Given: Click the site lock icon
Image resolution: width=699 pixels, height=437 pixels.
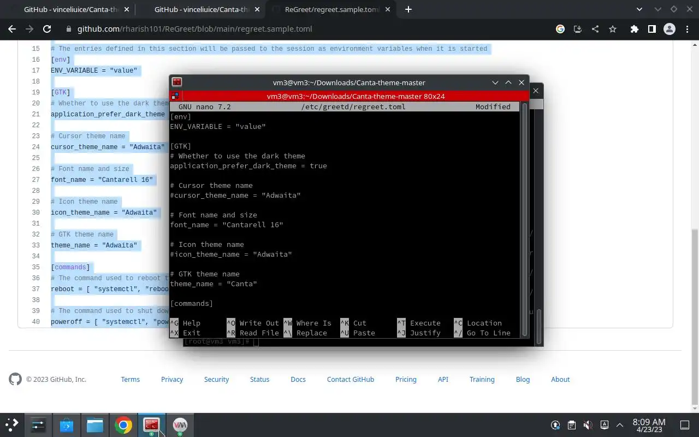Looking at the screenshot, I should (69, 29).
